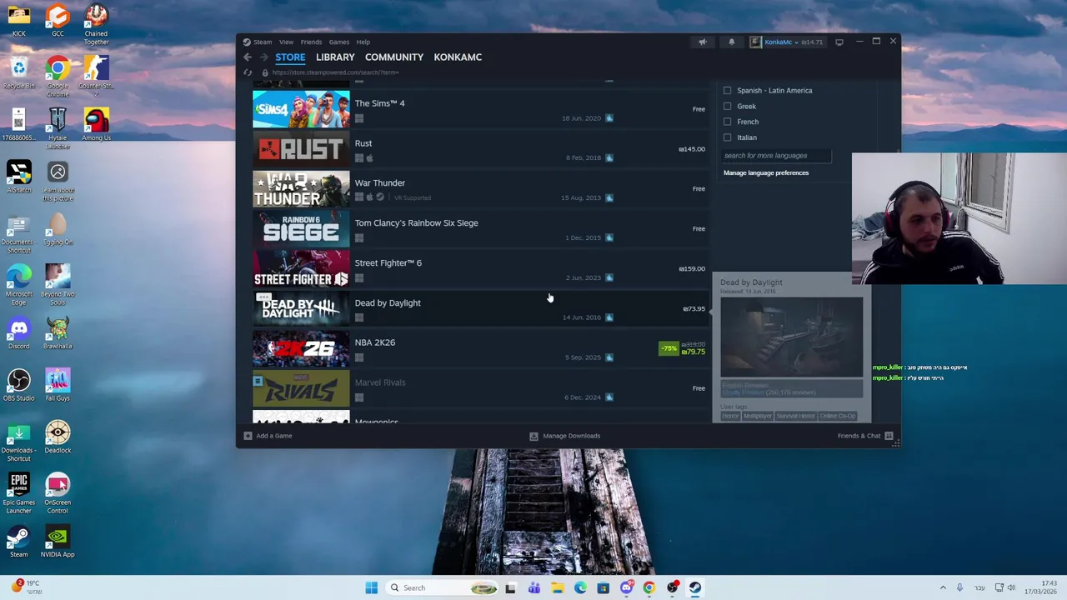Select the STORE tab
The image size is (1067, 600).
click(290, 57)
